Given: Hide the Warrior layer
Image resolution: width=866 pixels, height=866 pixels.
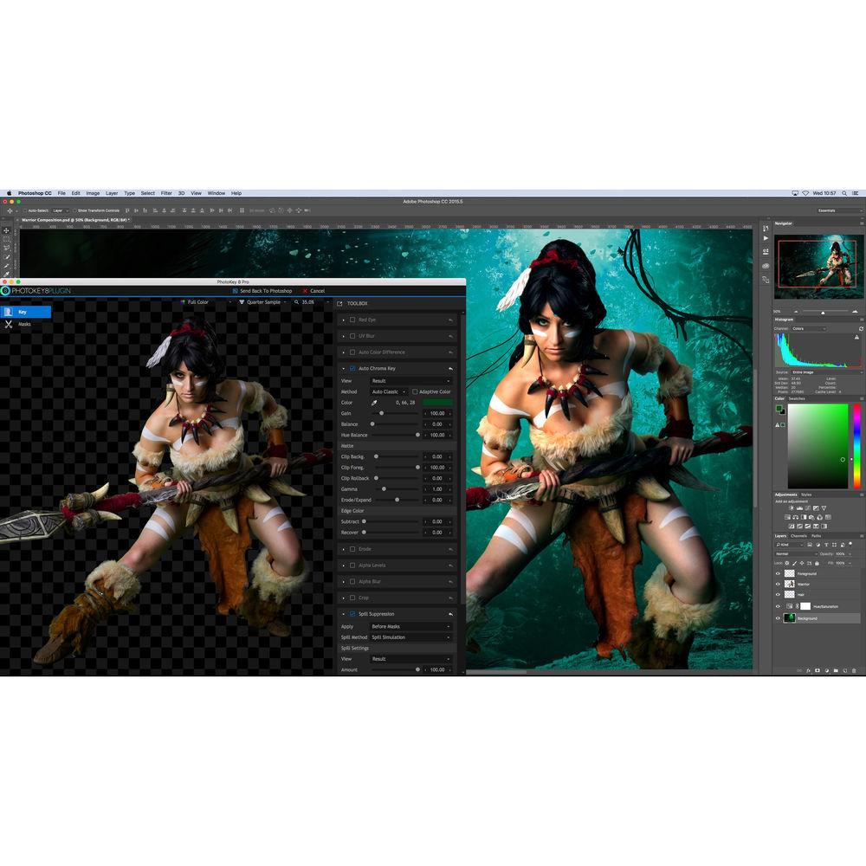Looking at the screenshot, I should pyautogui.click(x=778, y=584).
